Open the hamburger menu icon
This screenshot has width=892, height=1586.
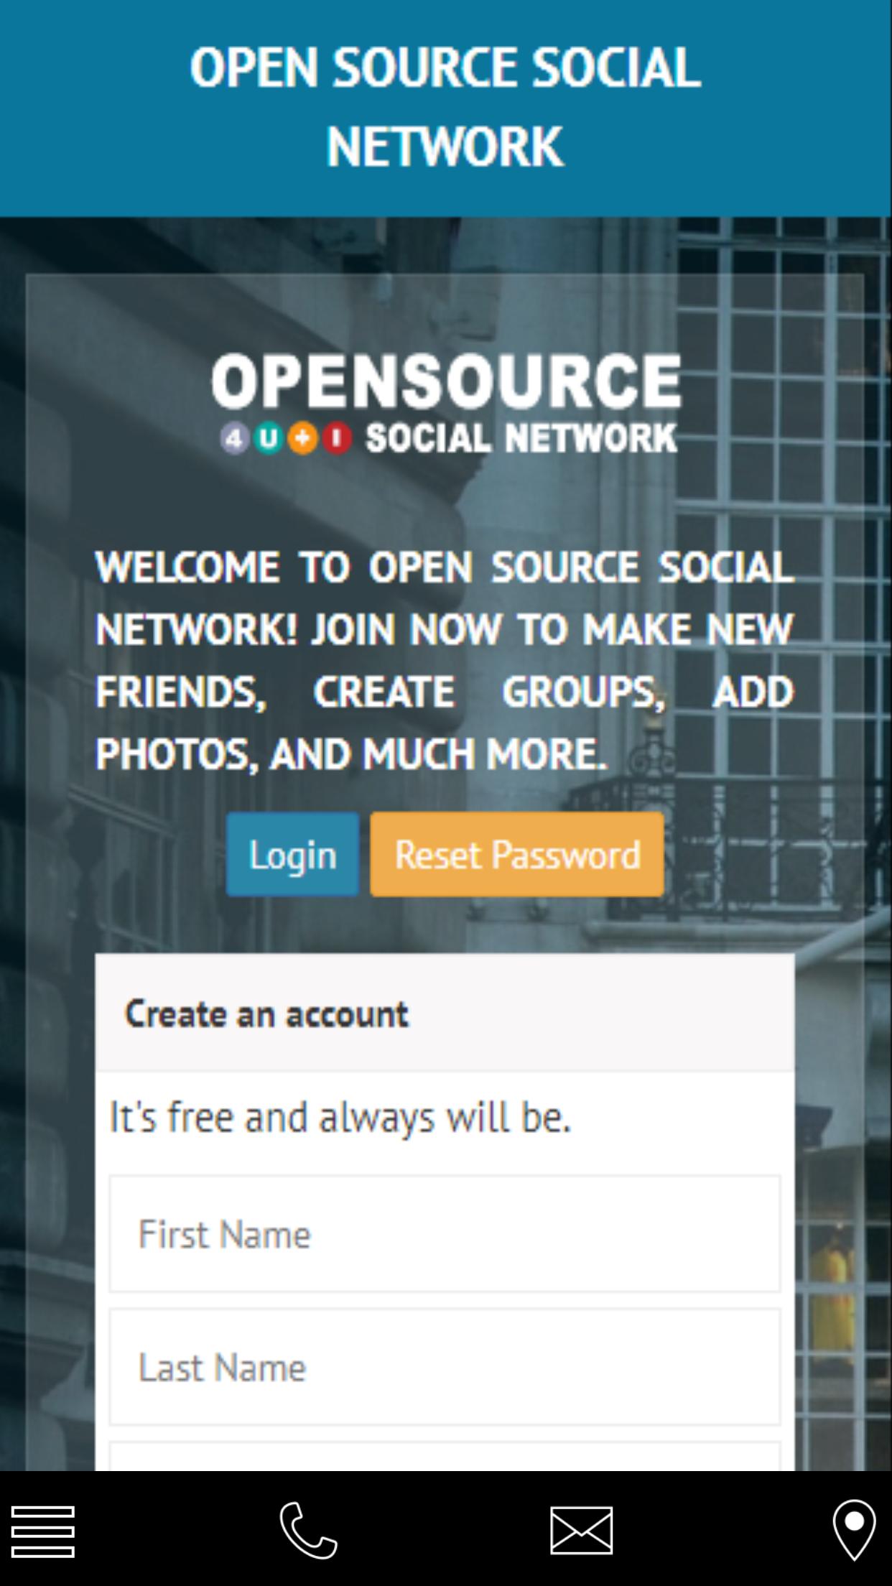point(43,1531)
